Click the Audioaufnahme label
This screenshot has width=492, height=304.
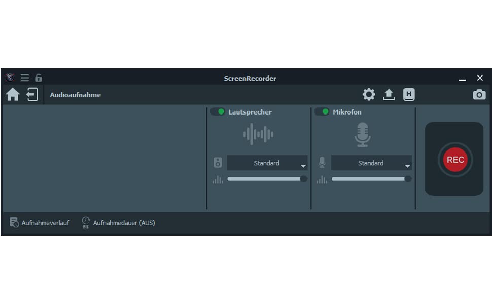click(x=75, y=95)
